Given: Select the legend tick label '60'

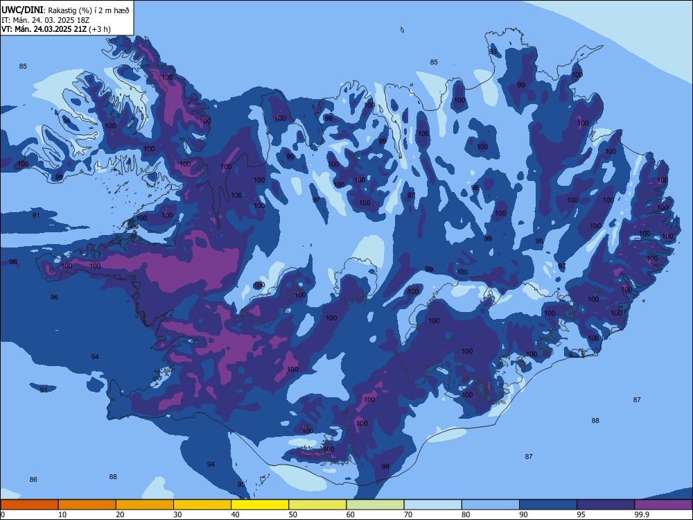Looking at the screenshot, I should coord(351,514).
